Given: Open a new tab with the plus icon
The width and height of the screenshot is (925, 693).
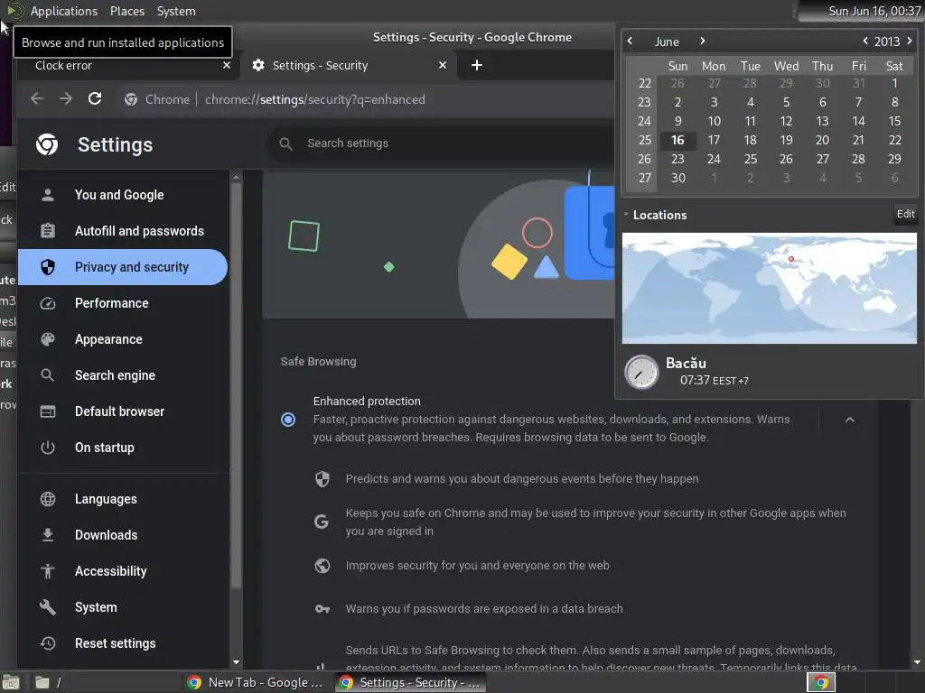Looking at the screenshot, I should (477, 65).
